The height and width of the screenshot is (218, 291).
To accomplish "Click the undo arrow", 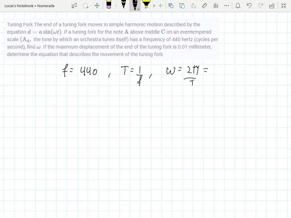I will [249, 6].
